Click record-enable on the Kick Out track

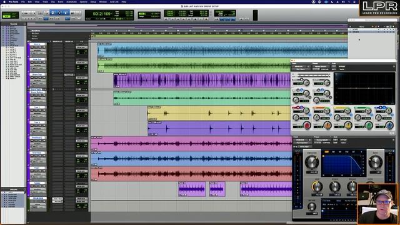(32, 62)
